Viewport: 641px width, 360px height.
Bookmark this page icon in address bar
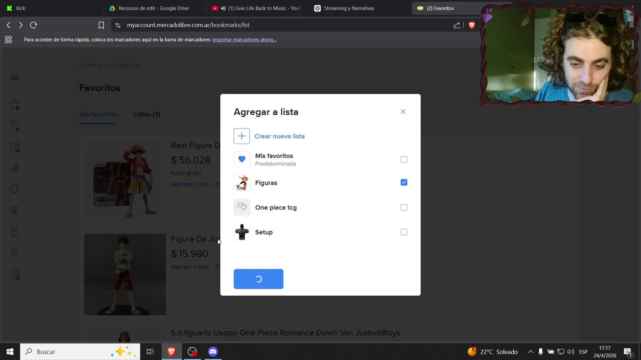[101, 25]
